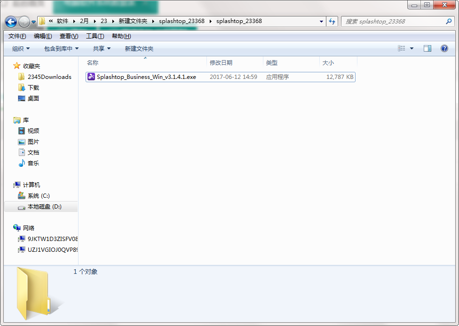Click the 音乐 music note icon
Screen dimensions: 459x326
tap(22, 163)
